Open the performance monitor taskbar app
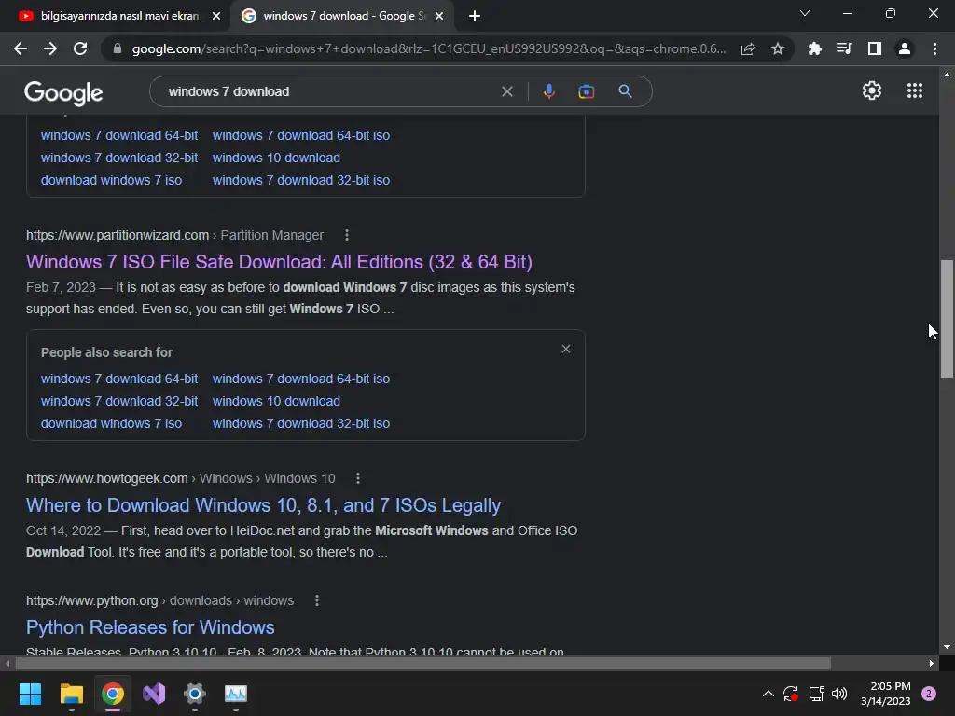 (236, 694)
